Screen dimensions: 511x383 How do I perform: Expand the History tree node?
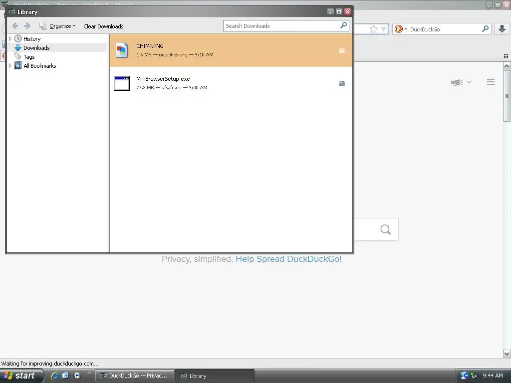click(x=10, y=39)
